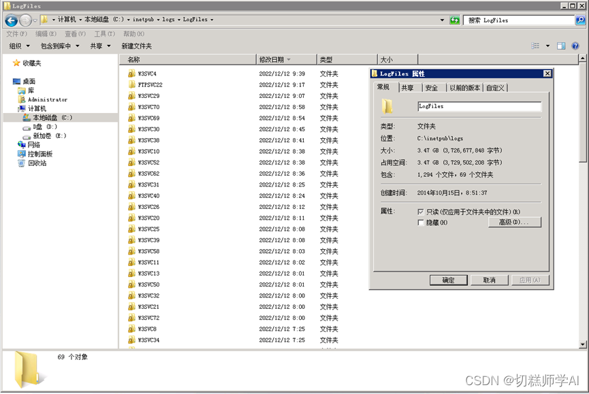Screen dimensions: 589x394
Task: Click the file list scrollbar down arrow
Action: click(583, 344)
